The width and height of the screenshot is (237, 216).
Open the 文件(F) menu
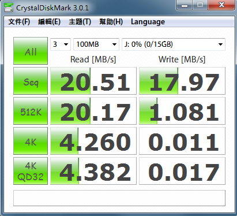pyautogui.click(x=19, y=21)
